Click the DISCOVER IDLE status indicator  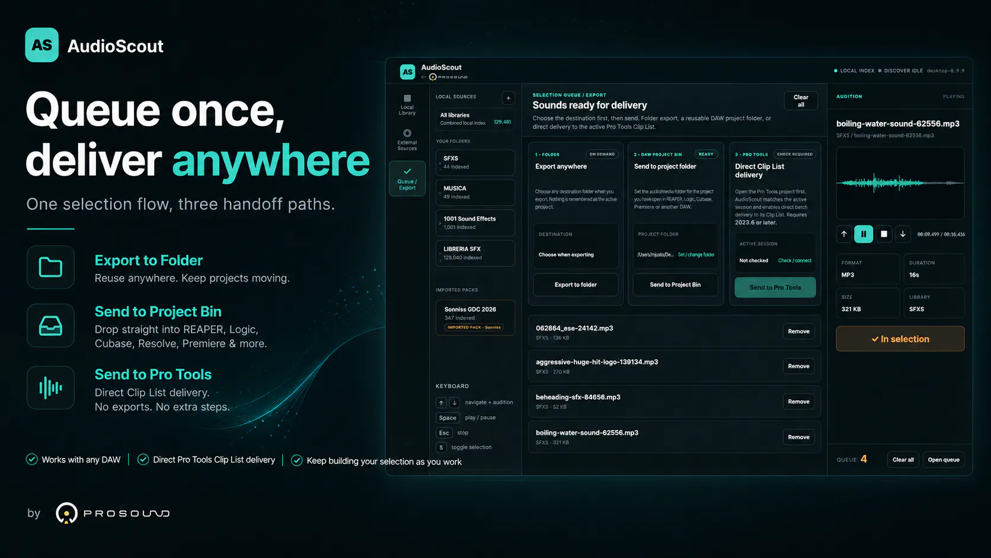click(x=900, y=71)
